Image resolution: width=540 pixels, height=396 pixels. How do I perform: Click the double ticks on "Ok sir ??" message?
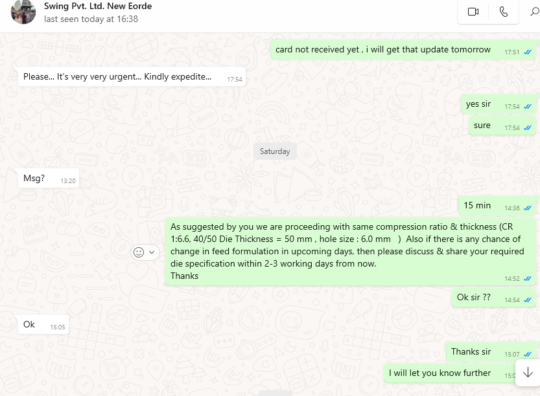pos(528,300)
